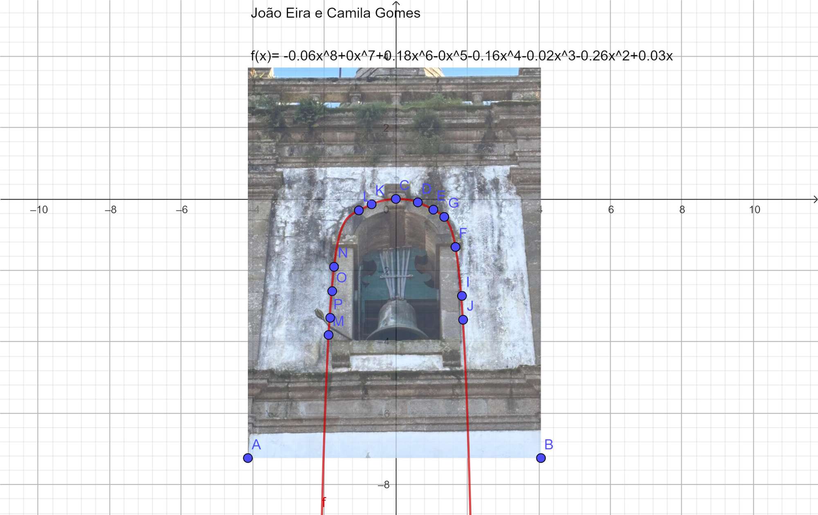Click point A at the image corner
This screenshot has height=515, width=818.
click(247, 458)
